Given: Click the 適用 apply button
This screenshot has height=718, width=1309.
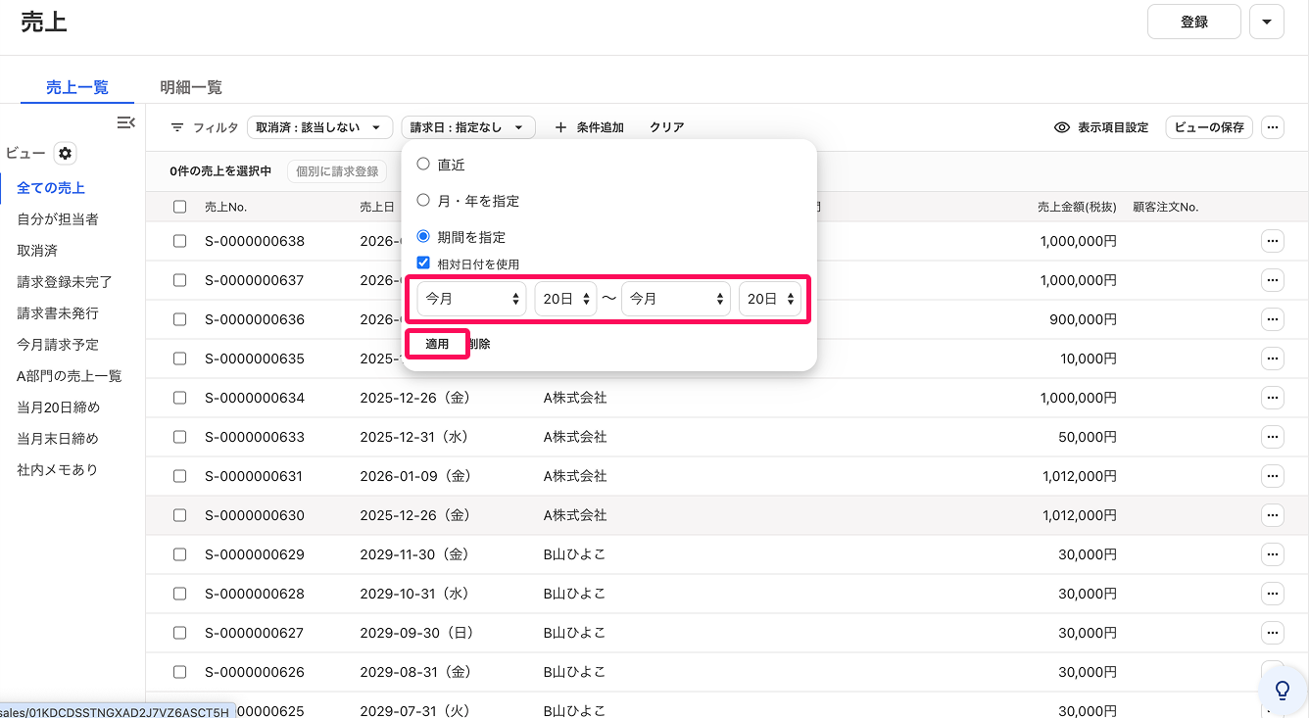Looking at the screenshot, I should click(437, 344).
